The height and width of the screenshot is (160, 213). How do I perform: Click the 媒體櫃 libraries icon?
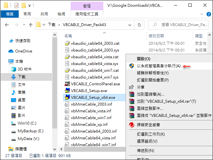coord(11,149)
